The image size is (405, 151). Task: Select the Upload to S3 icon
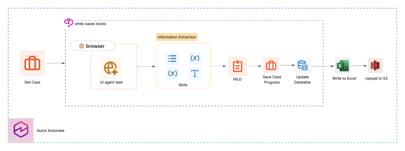pyautogui.click(x=375, y=66)
